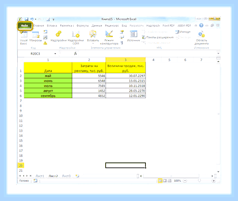
Task: Open the Макросы dialog
Action: pos(36,37)
